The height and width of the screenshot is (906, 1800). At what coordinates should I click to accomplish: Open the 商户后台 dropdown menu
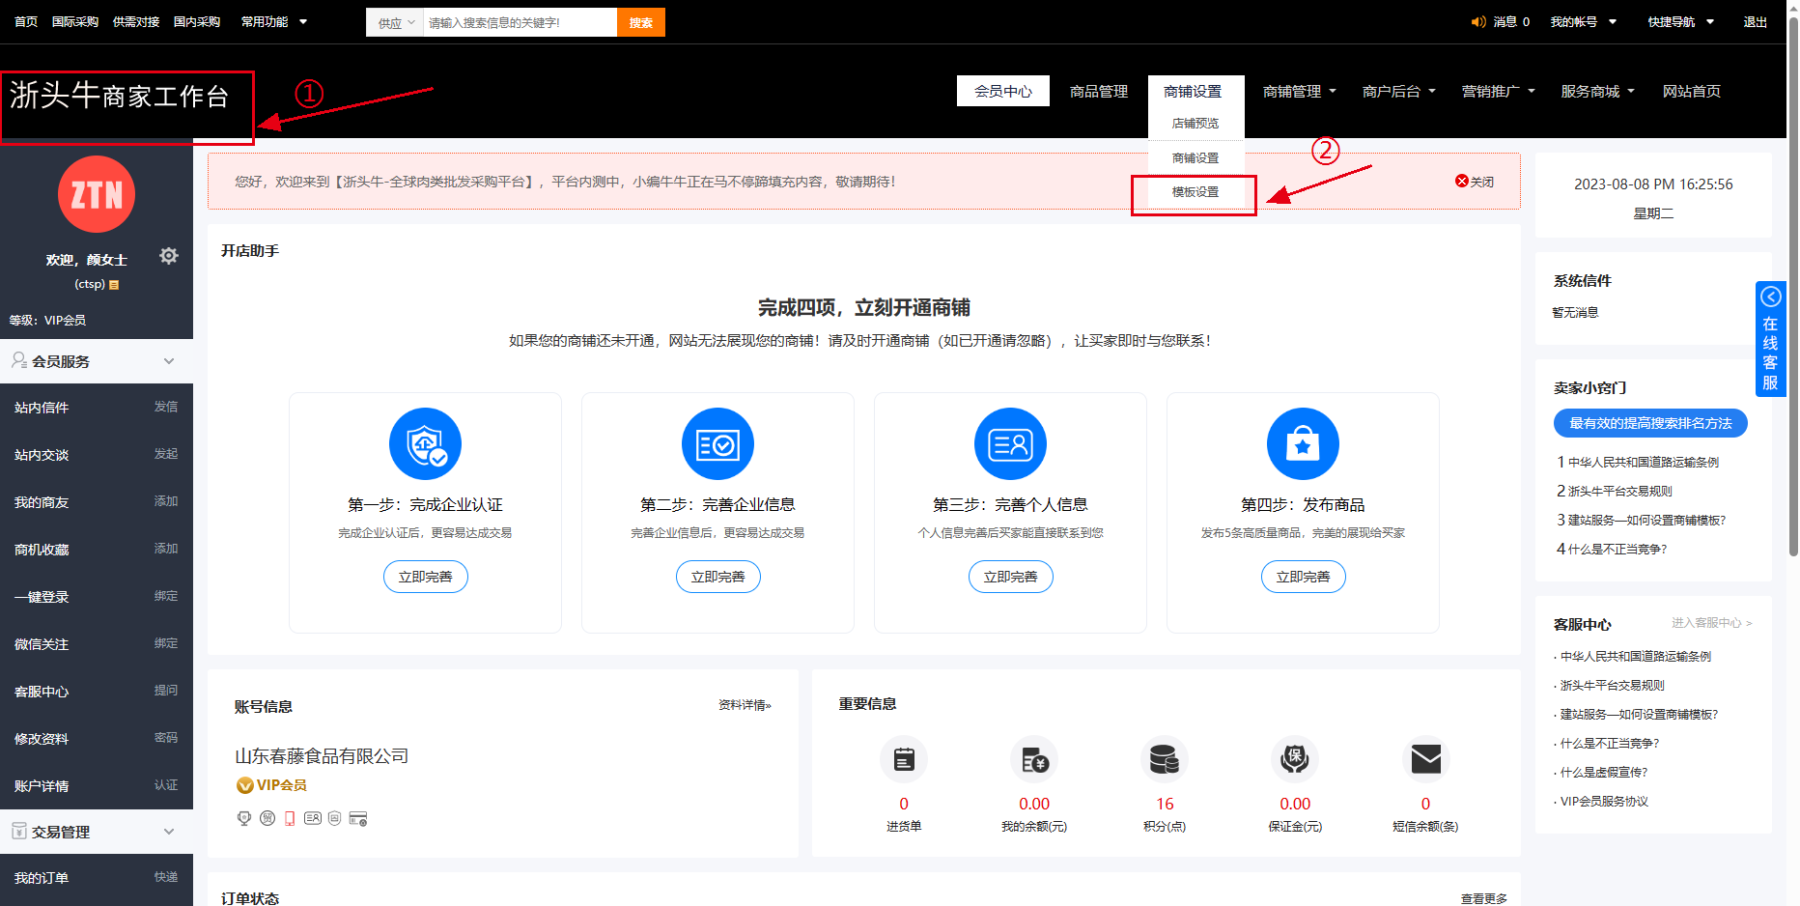(x=1399, y=91)
